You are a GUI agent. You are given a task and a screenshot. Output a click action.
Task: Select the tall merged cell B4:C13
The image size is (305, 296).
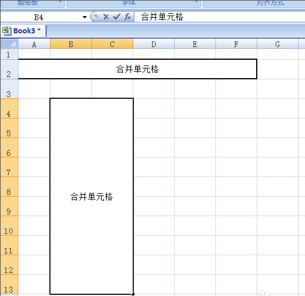tap(92, 196)
